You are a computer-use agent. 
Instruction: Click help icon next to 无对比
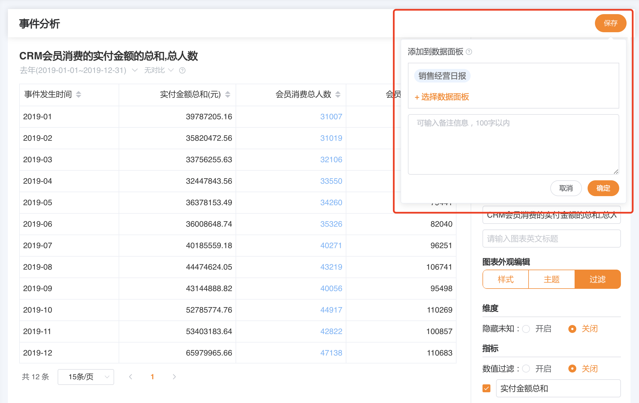[x=182, y=70]
